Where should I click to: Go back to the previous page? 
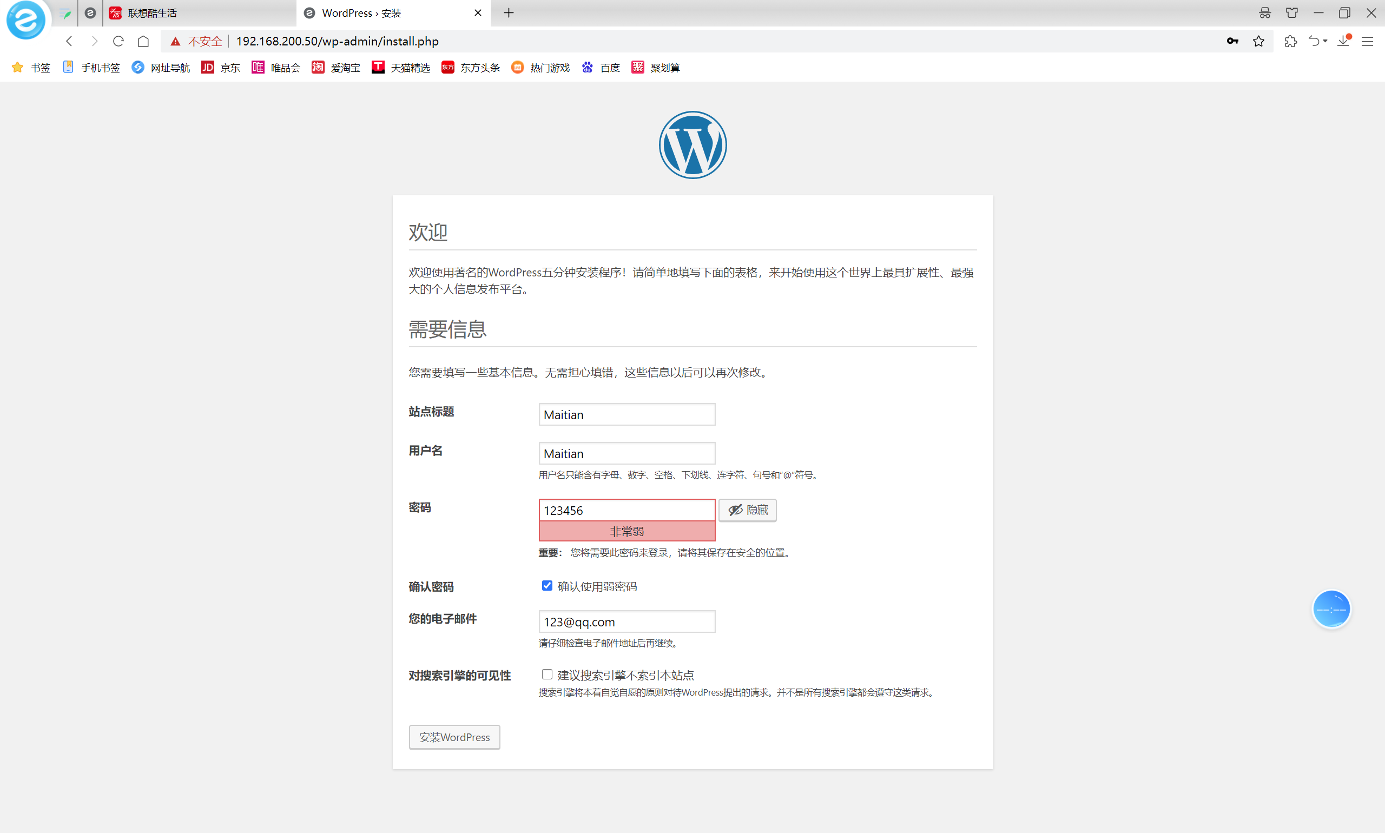(69, 41)
